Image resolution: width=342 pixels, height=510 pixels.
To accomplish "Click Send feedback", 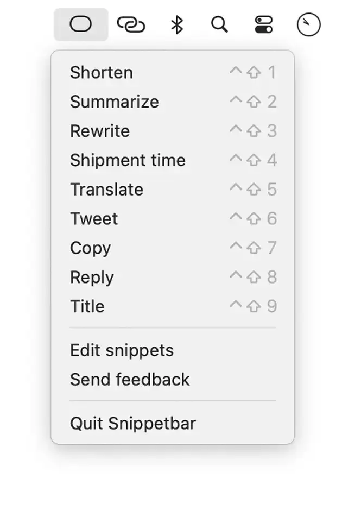I will pos(129,380).
